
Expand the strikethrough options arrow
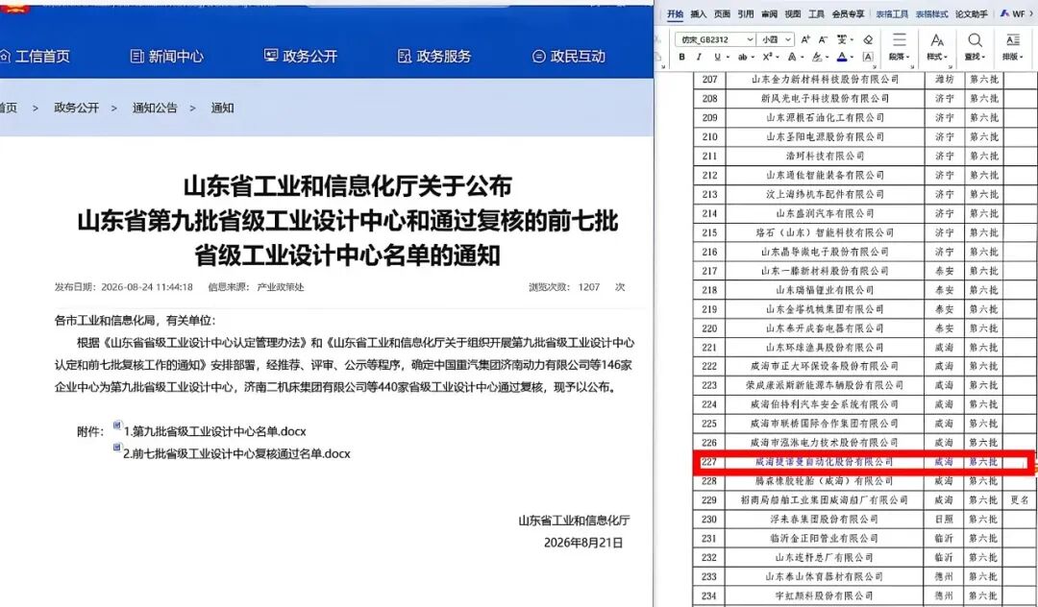(x=753, y=57)
